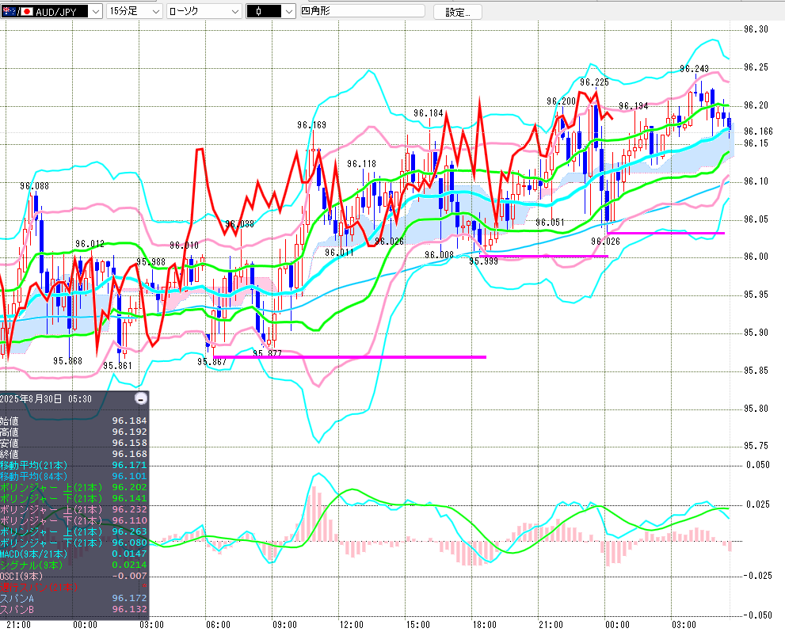This screenshot has width=785, height=632.
Task: Select the 始値 row in info panel
Action: (x=74, y=421)
